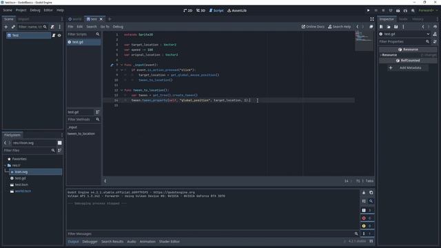
Task: Close the test scene tab
Action: click(101, 19)
